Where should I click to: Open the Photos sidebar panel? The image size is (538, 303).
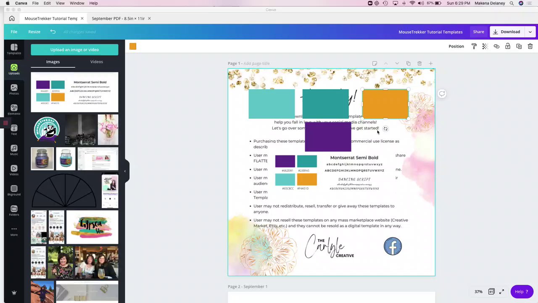14,90
